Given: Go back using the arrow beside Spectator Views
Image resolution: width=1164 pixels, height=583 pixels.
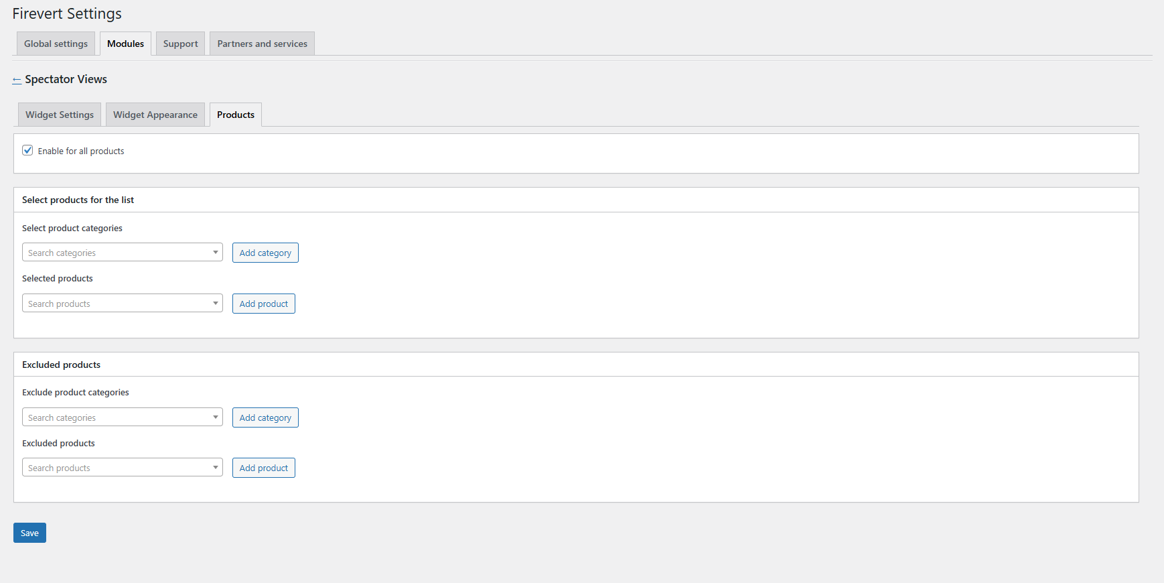Looking at the screenshot, I should [x=17, y=80].
